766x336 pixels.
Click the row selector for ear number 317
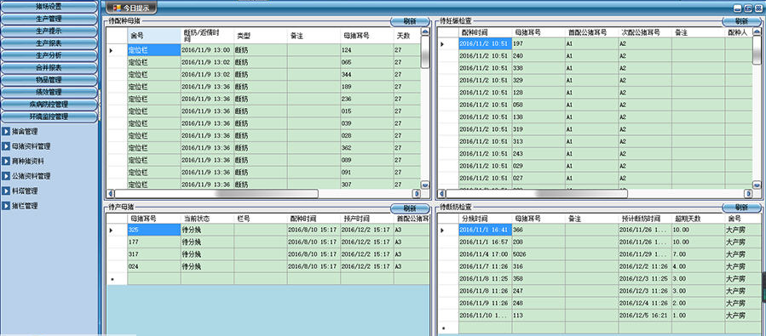pyautogui.click(x=117, y=254)
